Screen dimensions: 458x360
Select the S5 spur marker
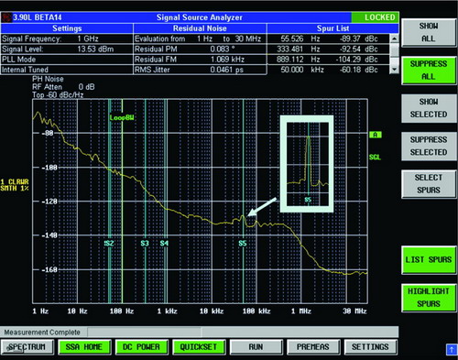click(243, 244)
